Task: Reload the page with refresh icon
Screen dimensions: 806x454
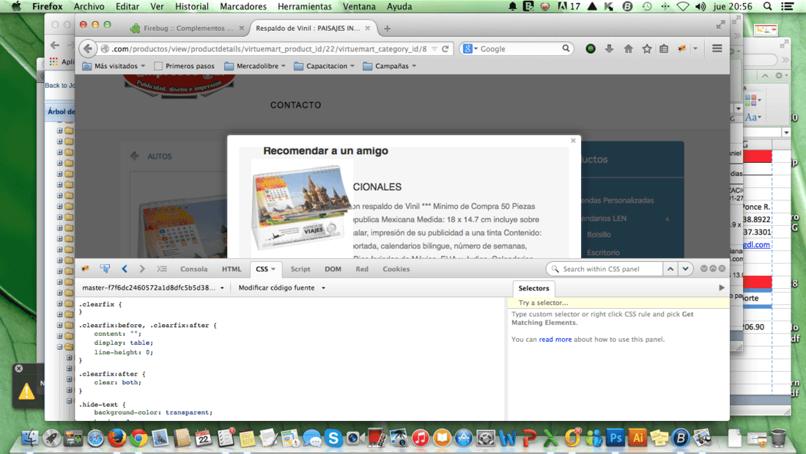Action: click(x=445, y=49)
